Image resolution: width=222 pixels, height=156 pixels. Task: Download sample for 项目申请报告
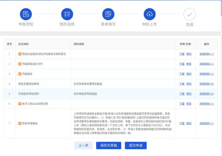click(182, 123)
